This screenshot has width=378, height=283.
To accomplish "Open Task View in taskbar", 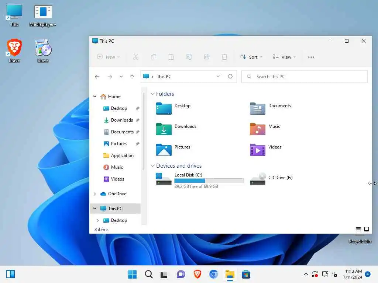I will click(x=164, y=275).
